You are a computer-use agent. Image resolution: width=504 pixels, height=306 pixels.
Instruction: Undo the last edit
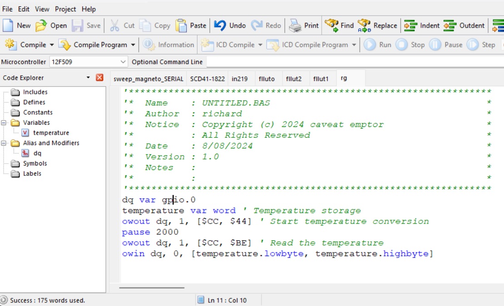220,25
